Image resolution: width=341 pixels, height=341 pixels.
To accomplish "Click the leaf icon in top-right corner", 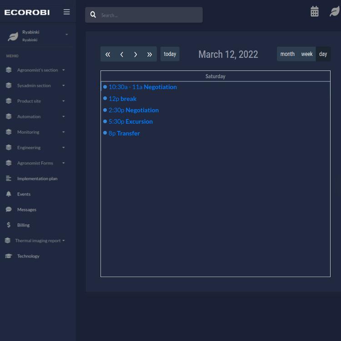I will coord(335,12).
